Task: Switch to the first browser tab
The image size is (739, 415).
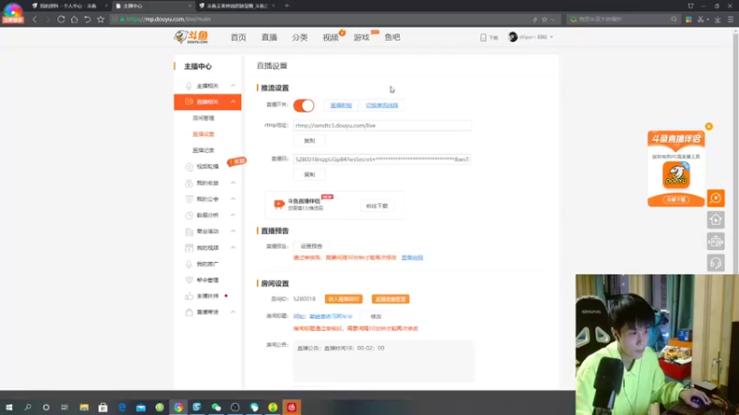Action: (67, 6)
